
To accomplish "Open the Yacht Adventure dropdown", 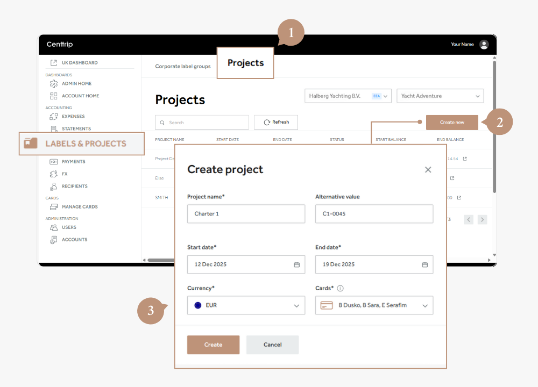I will 477,96.
